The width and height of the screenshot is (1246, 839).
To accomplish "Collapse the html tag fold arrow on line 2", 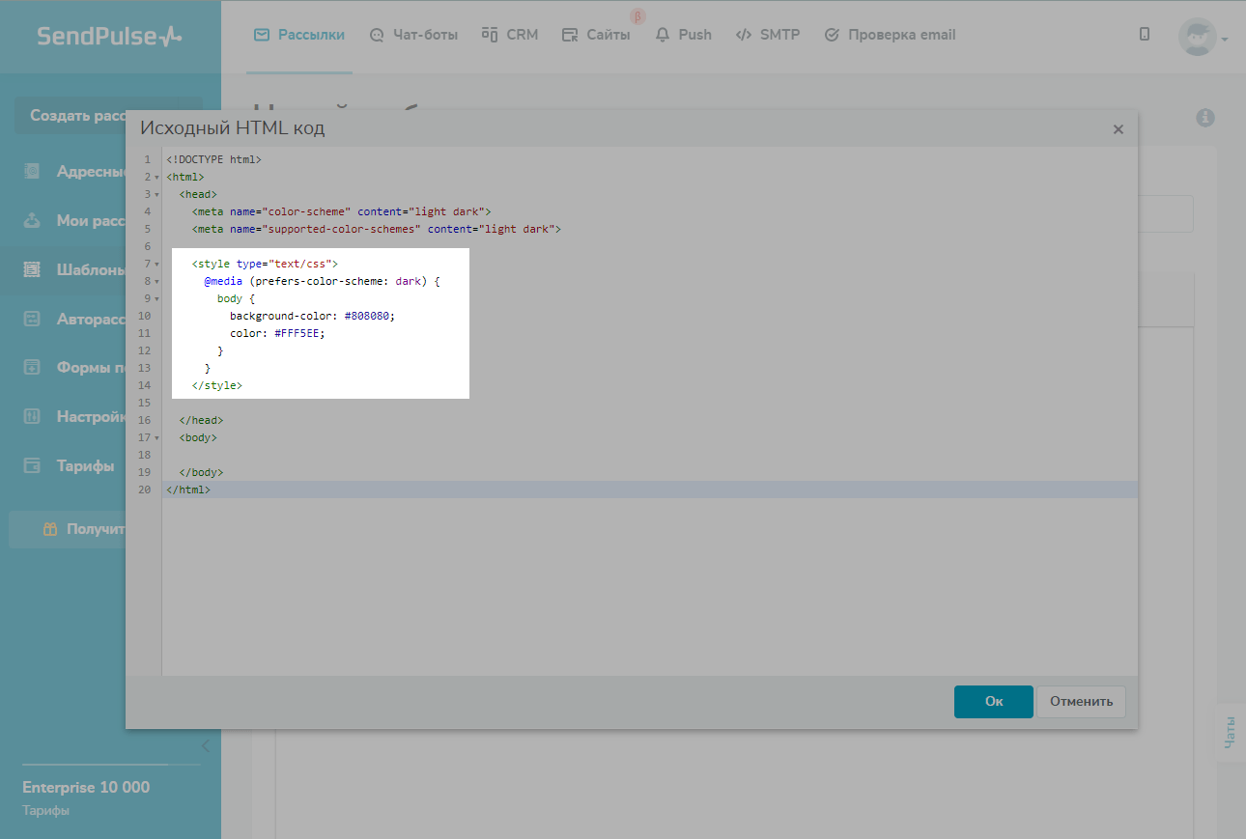I will [x=156, y=178].
